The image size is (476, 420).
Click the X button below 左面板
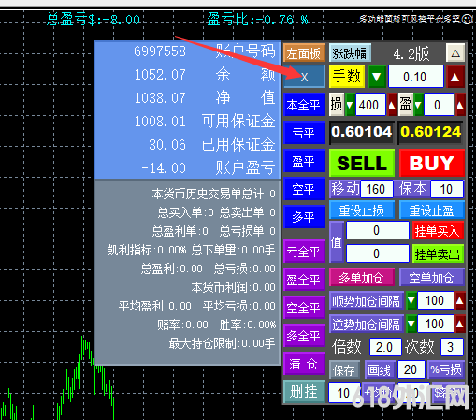[x=304, y=77]
